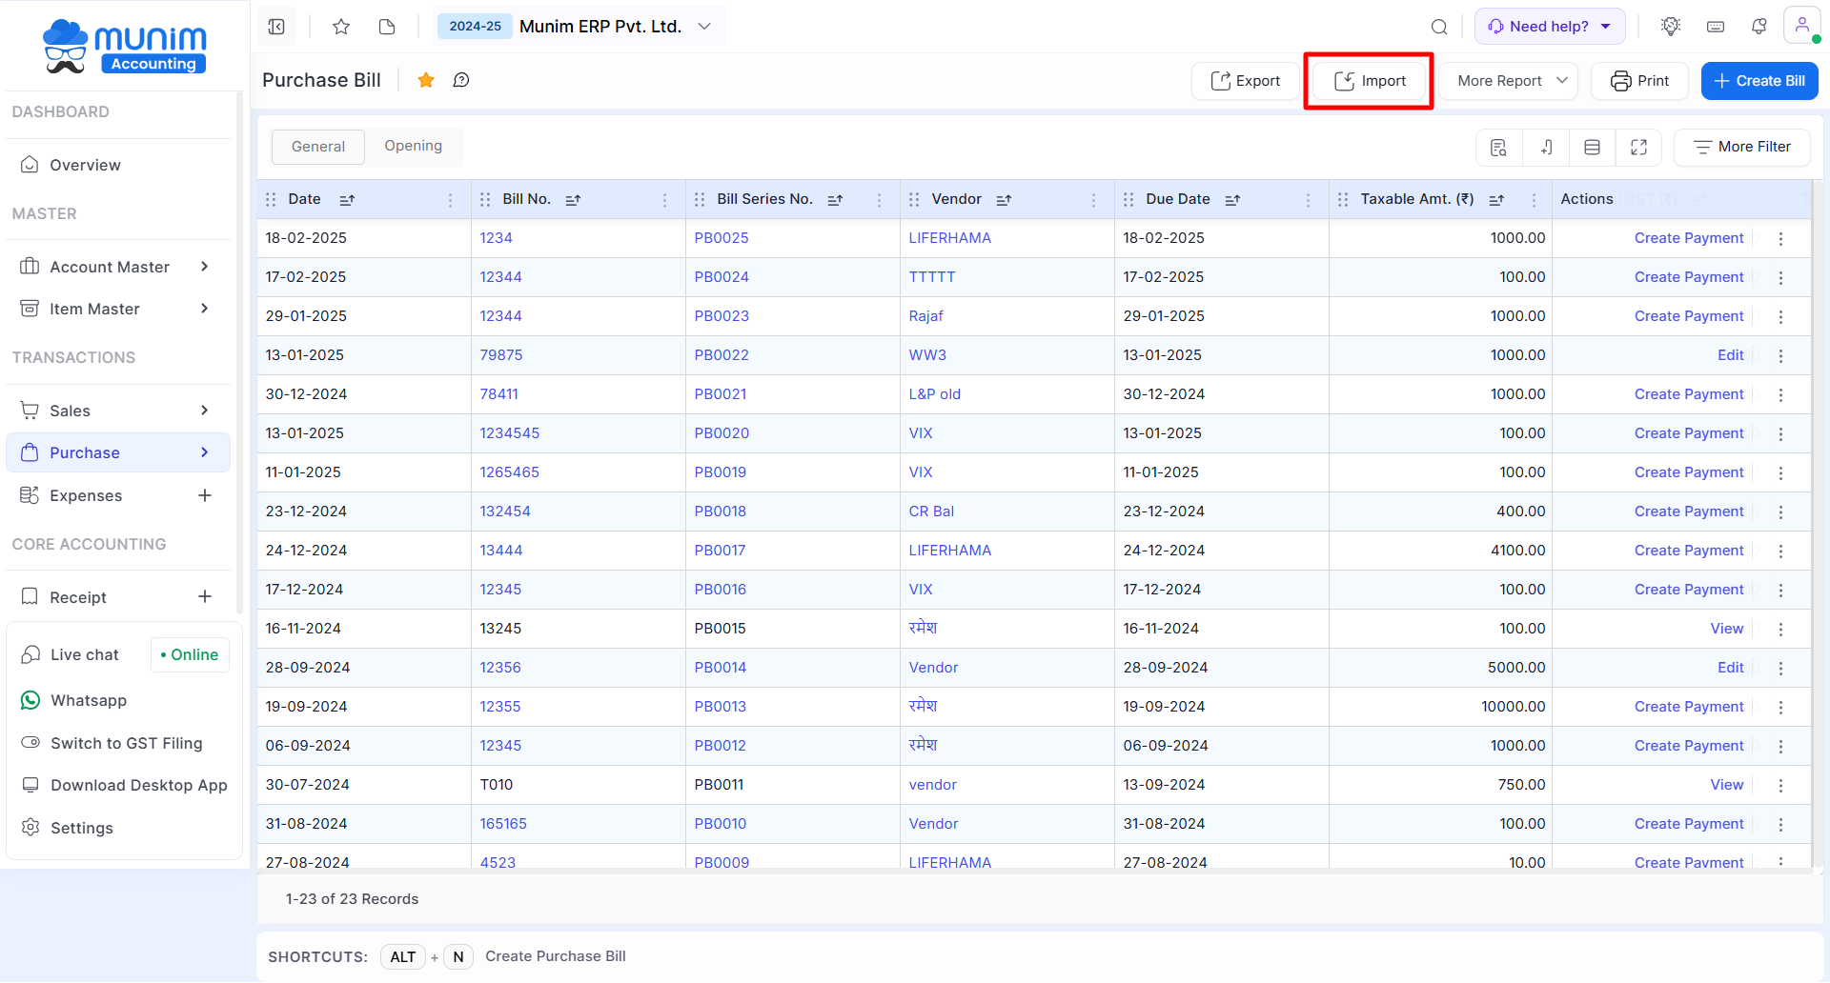Sort by Due Date column icon

coord(1232,200)
